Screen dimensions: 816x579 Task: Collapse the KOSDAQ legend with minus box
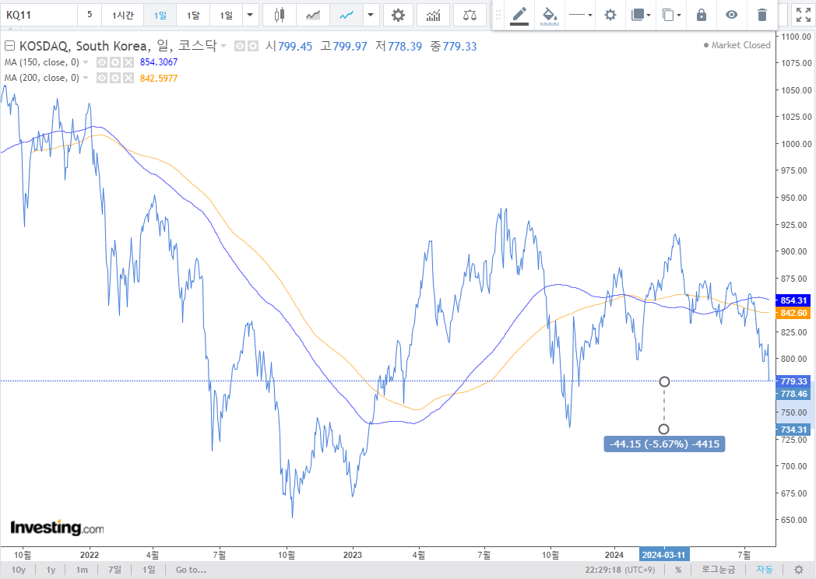coord(9,46)
